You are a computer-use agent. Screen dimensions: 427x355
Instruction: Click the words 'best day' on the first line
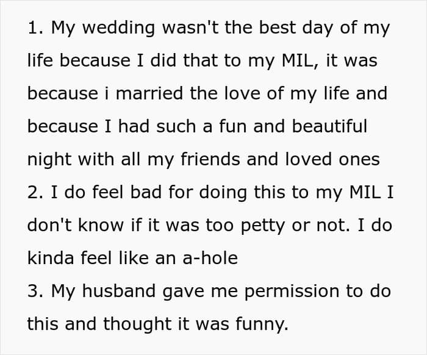(296, 28)
